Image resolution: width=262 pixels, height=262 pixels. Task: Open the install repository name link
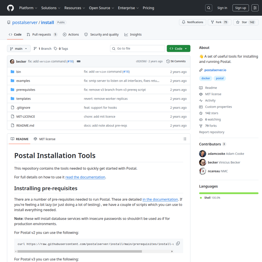click(47, 22)
